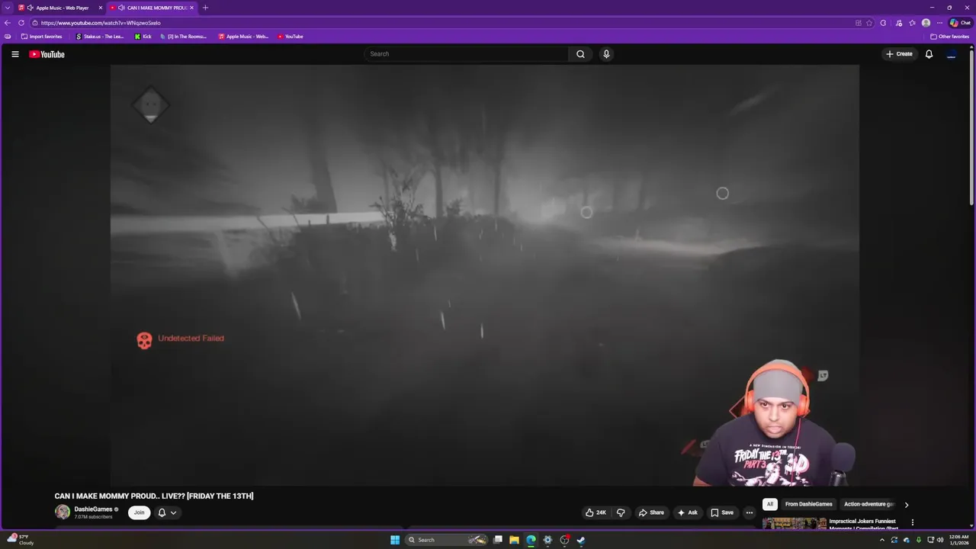Open In The Rooms bookmark
The width and height of the screenshot is (976, 549).
tap(183, 37)
